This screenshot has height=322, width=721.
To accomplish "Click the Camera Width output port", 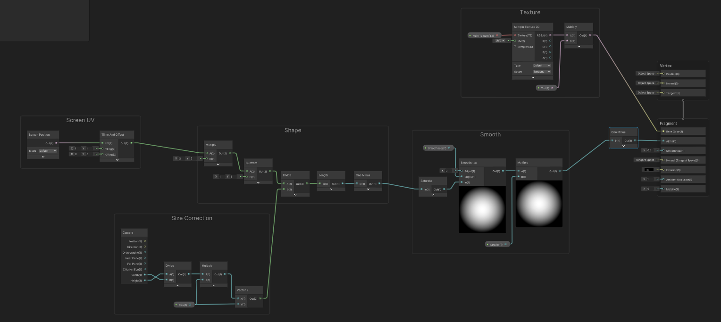I will (x=145, y=274).
